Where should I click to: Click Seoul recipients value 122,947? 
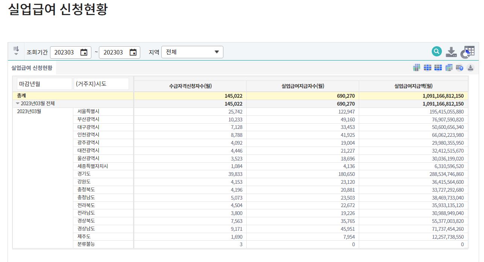click(x=346, y=112)
